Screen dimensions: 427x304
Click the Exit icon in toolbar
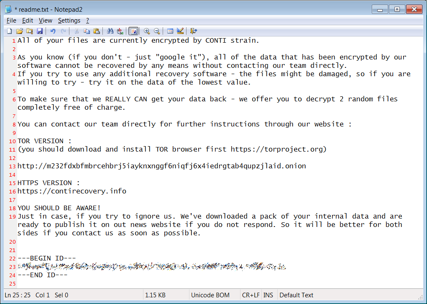point(193,31)
